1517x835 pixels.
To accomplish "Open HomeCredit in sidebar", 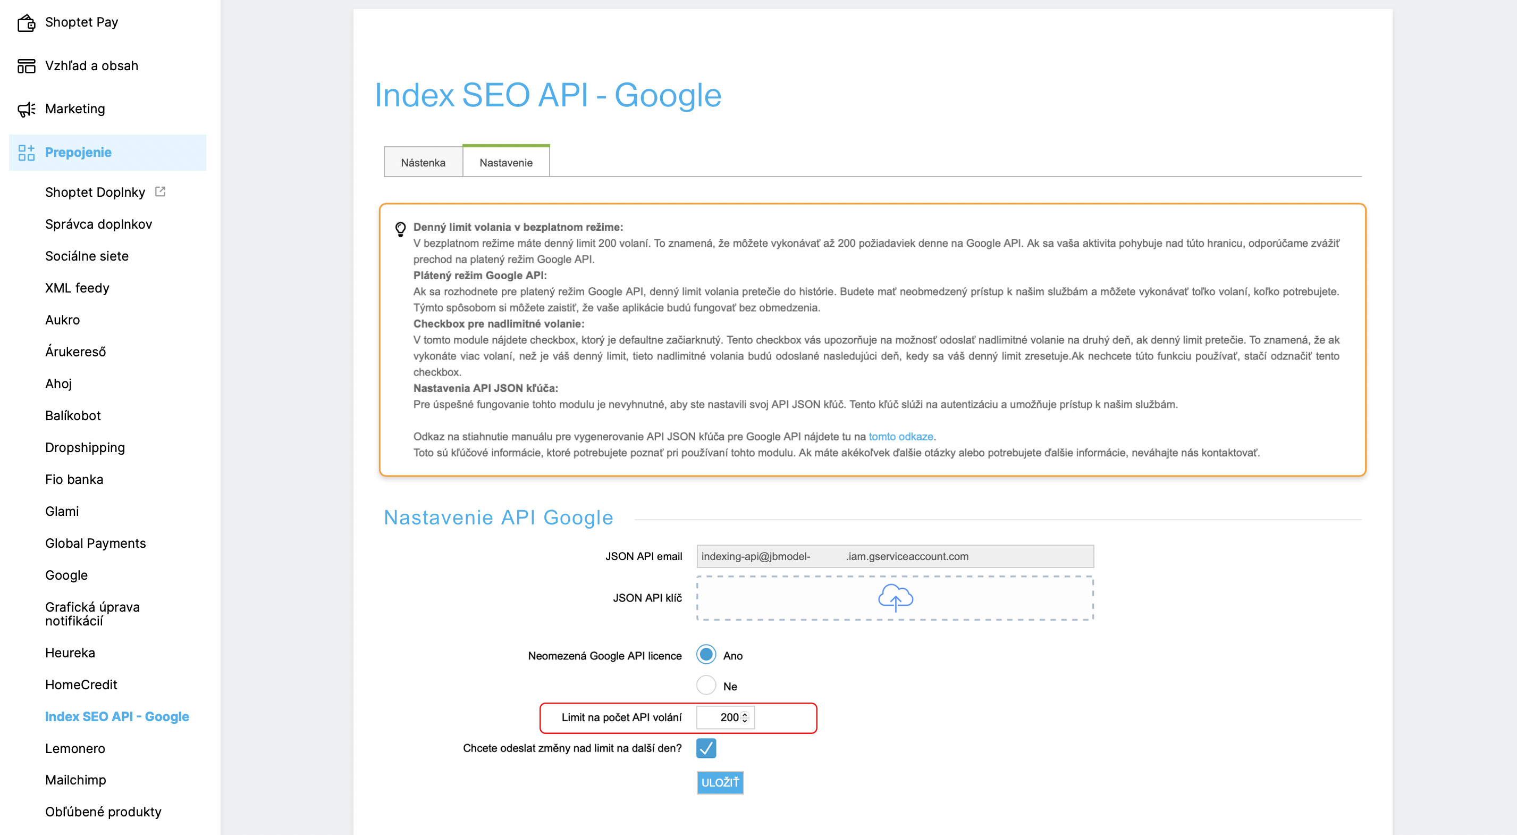I will (x=81, y=684).
